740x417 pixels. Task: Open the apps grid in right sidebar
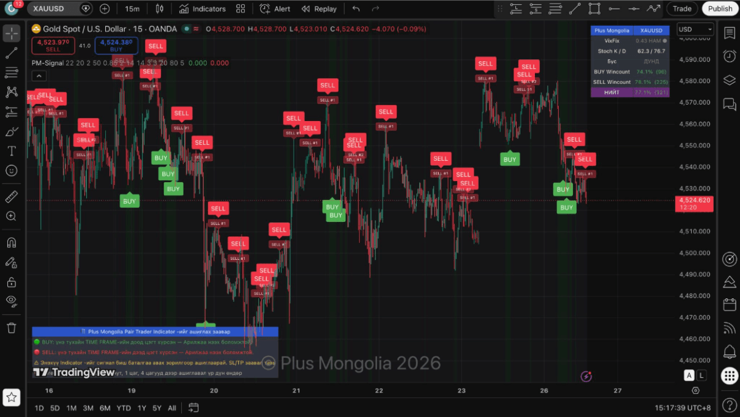pyautogui.click(x=729, y=375)
